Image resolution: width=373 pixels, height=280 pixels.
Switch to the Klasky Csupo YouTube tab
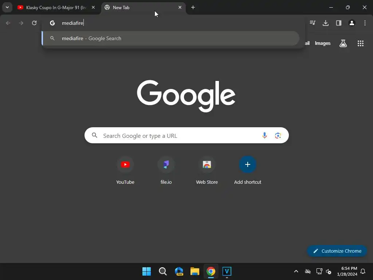click(56, 7)
